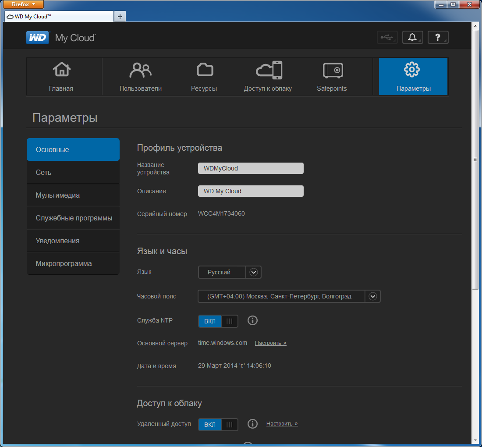482x447 pixels.
Task: Open a new browser tab
Action: (120, 16)
